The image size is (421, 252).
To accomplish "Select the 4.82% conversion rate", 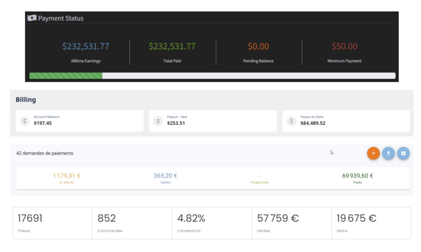I will (191, 218).
